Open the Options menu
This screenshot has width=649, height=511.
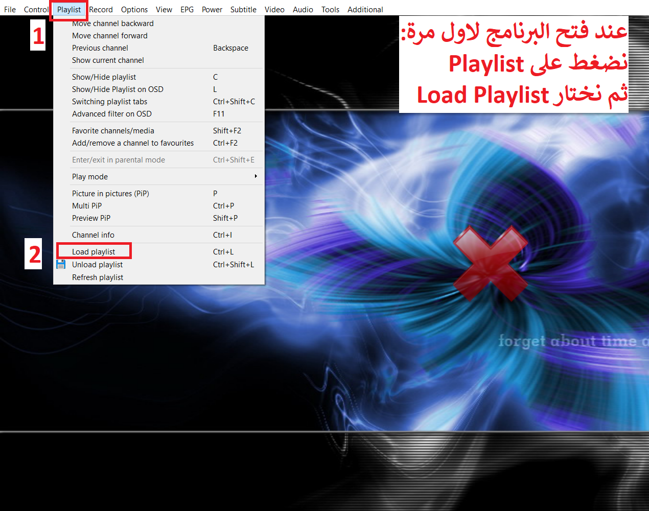[134, 9]
